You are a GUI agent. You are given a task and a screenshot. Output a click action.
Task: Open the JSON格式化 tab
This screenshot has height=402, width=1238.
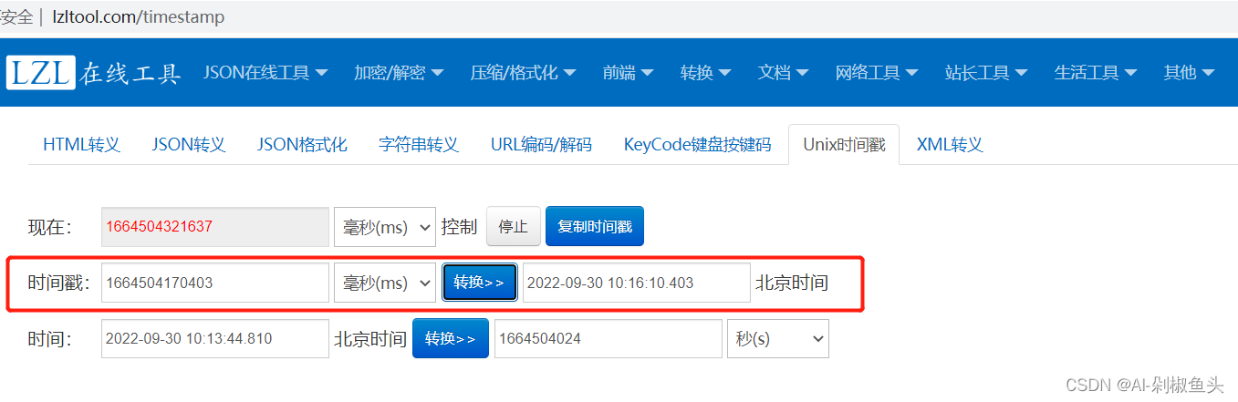click(x=302, y=145)
